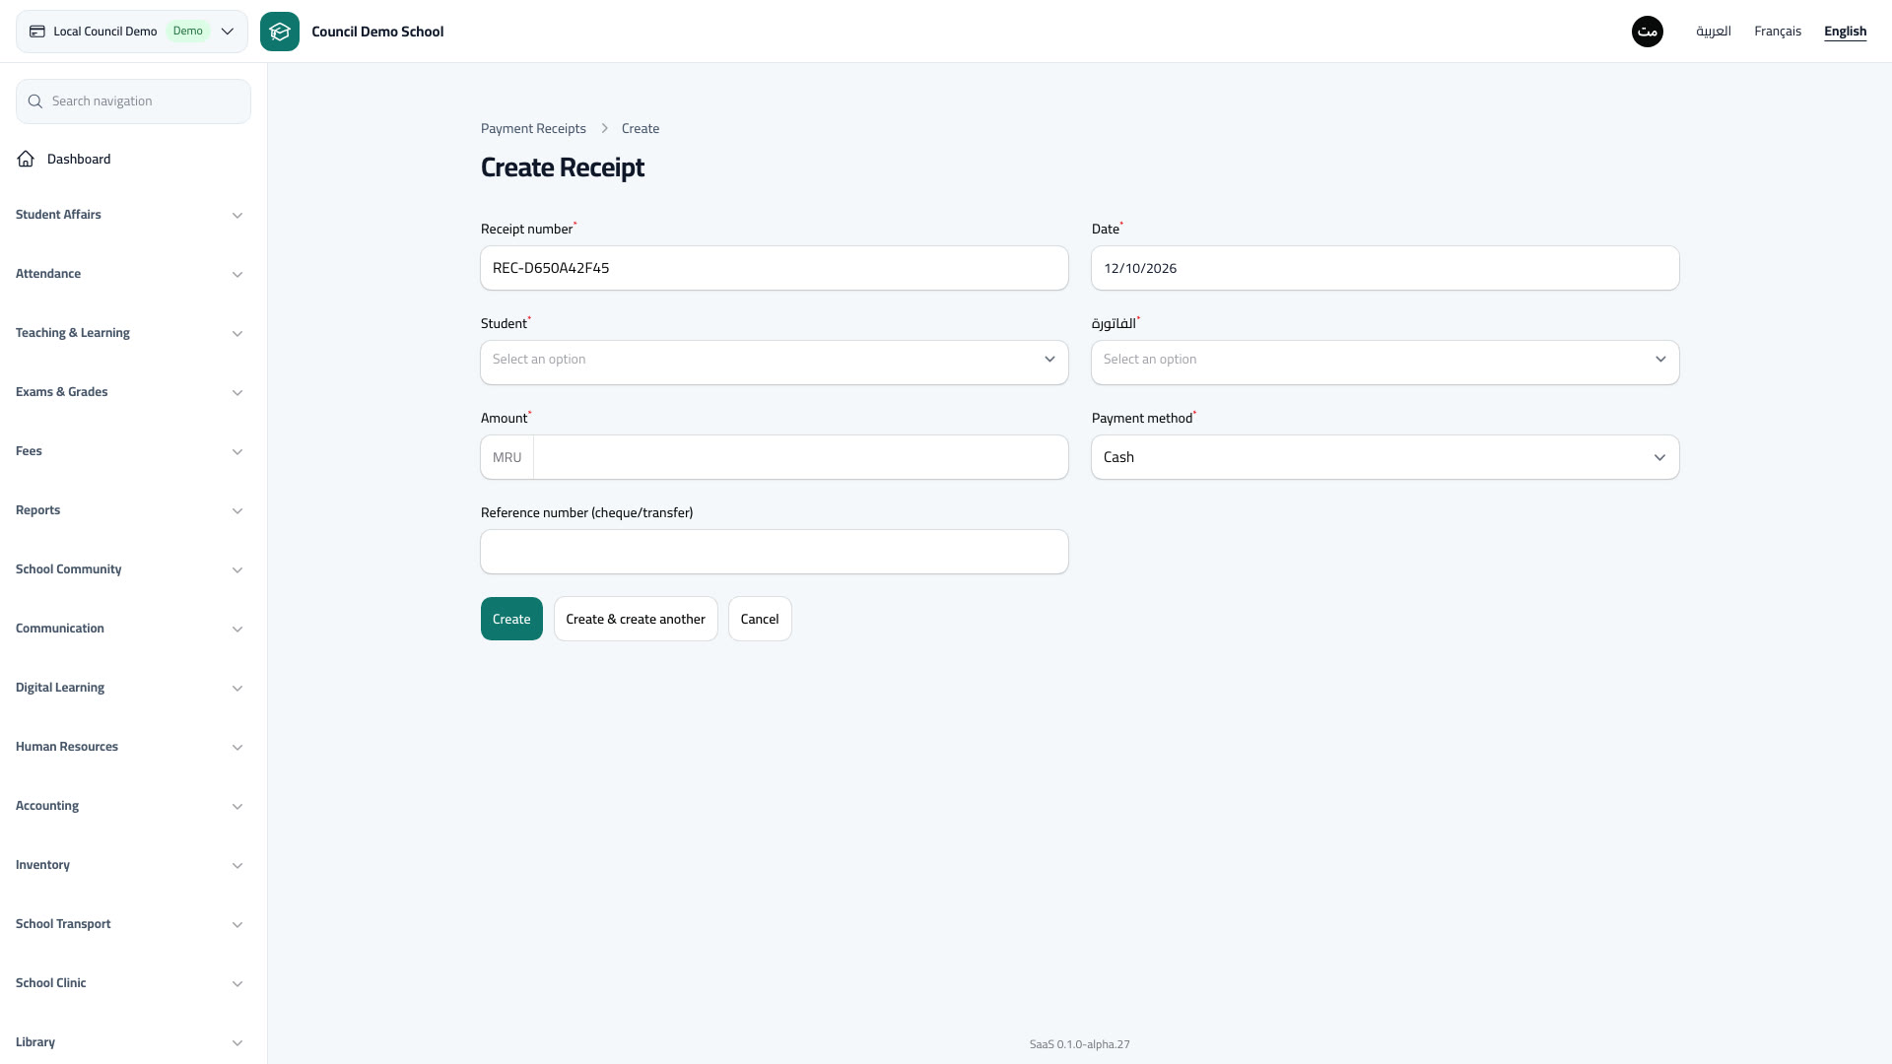Focus the Amount MRU input field

800,457
